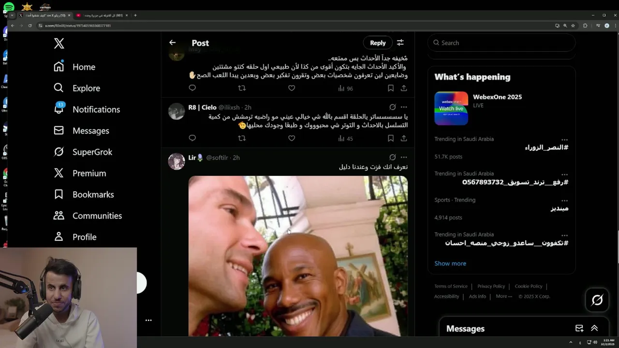Reload the page in browser toolbar
The image size is (619, 348).
[30, 26]
